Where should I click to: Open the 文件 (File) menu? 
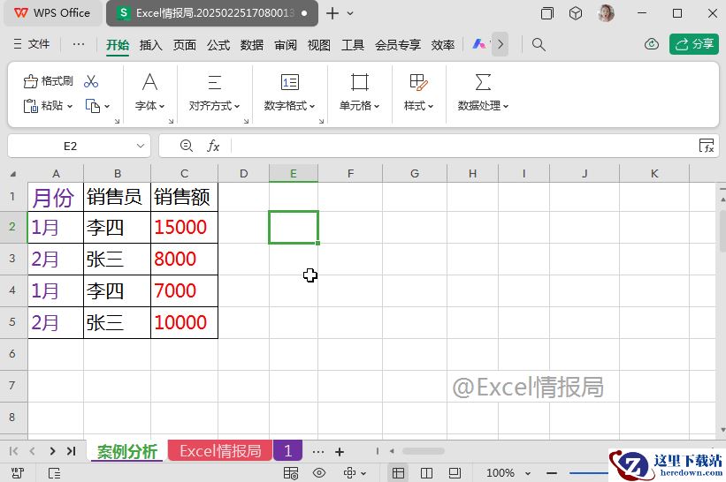click(x=32, y=44)
